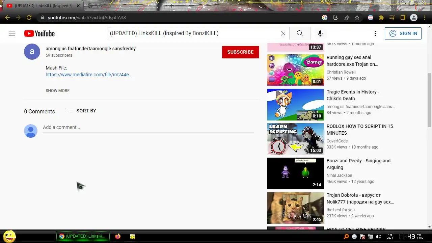Click CovertCode channel name
Image resolution: width=432 pixels, height=243 pixels.
(x=337, y=141)
